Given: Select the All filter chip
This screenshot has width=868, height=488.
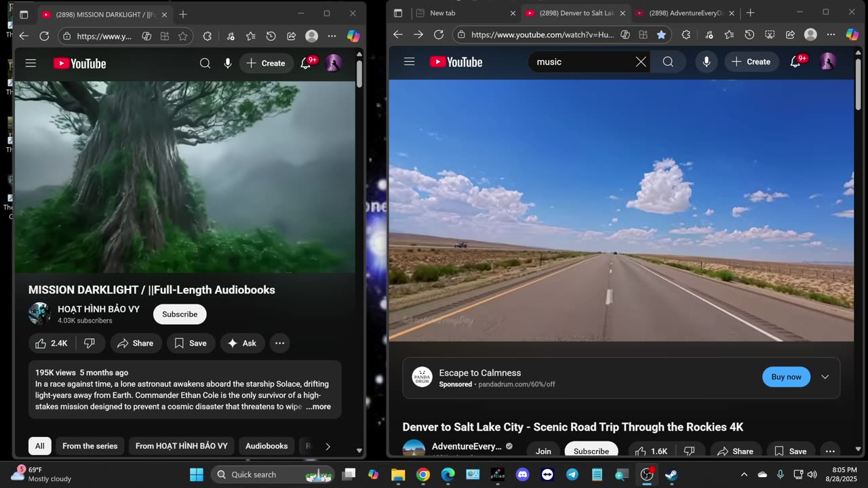Looking at the screenshot, I should click(x=40, y=446).
